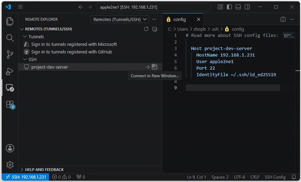
Task: Change language mode SSH Config
Action: [x=275, y=177]
